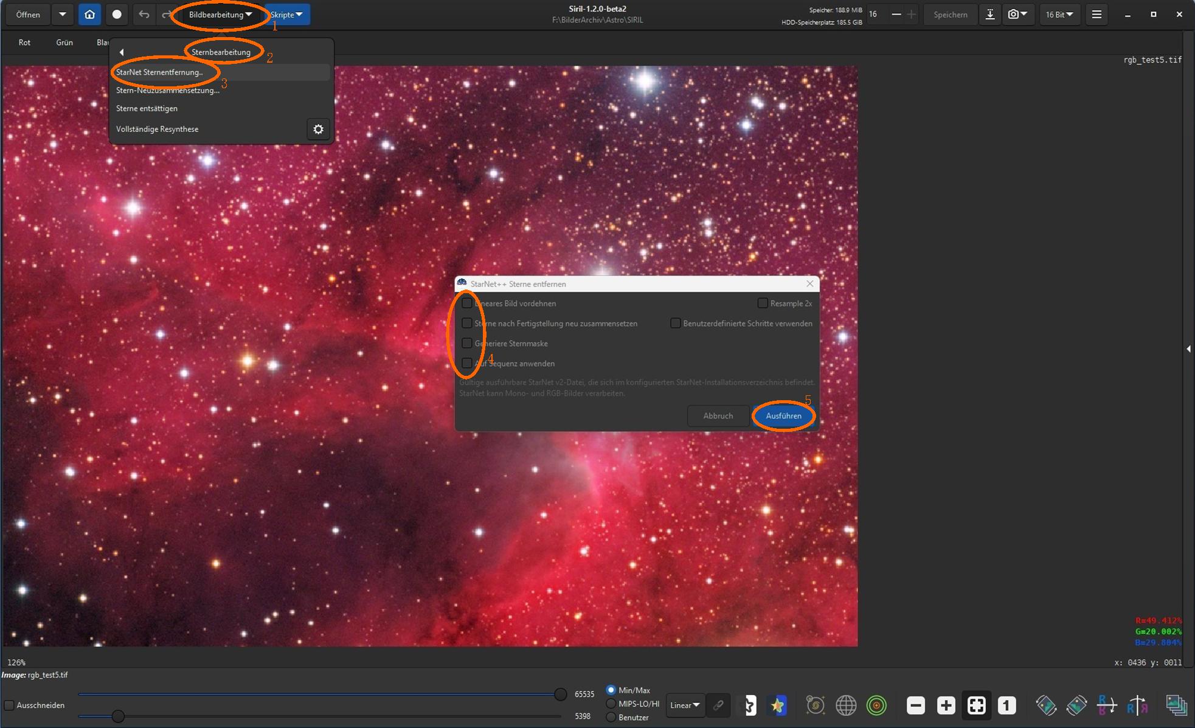Select the MIPS-LO/HI radio button
The width and height of the screenshot is (1195, 728).
pos(611,704)
